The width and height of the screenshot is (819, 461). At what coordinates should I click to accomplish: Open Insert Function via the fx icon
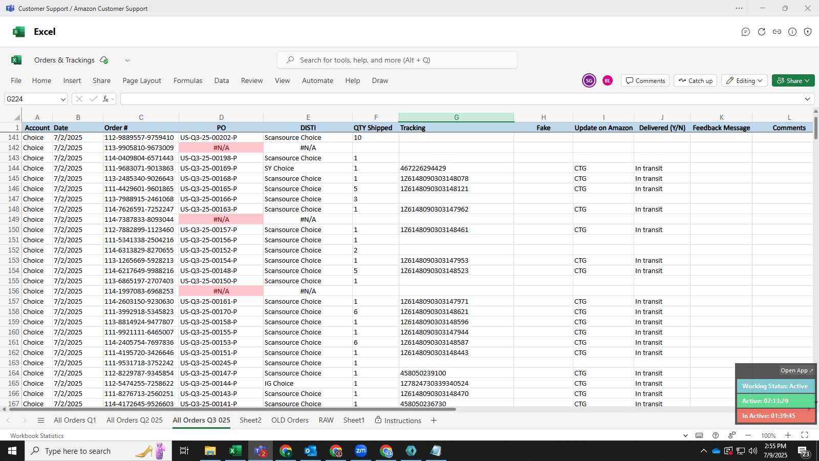pos(105,99)
